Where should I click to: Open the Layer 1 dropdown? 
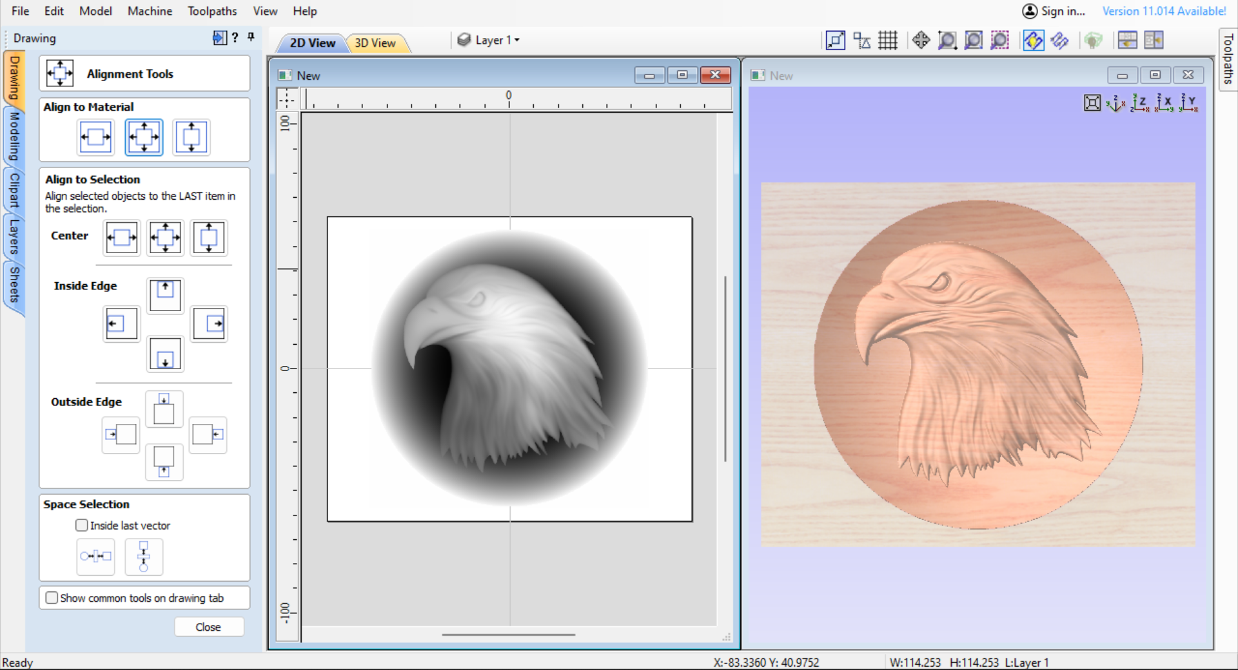[495, 39]
